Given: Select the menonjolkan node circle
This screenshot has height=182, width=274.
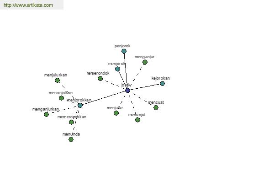Looking at the screenshot, I should click(61, 98).
